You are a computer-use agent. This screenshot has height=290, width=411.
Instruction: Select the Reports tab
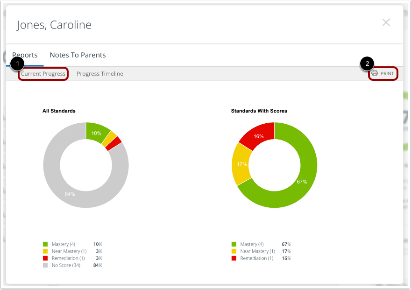coord(25,55)
